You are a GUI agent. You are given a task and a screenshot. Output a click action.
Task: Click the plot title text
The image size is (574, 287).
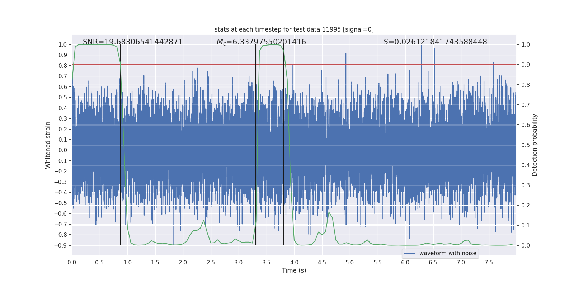coord(294,29)
